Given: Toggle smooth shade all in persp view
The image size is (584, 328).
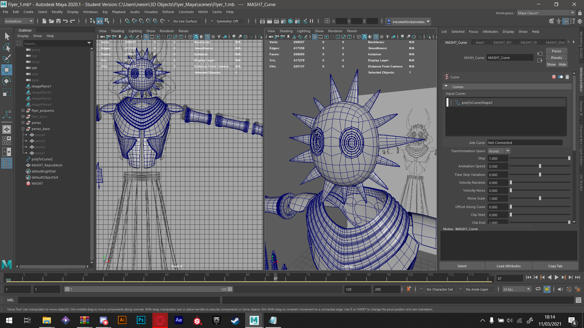Looking at the screenshot, I should point(364,37).
